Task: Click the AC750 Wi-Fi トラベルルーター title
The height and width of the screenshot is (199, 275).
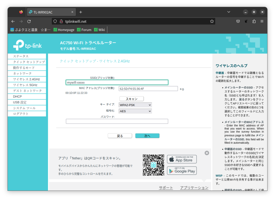Action: pyautogui.click(x=88, y=43)
